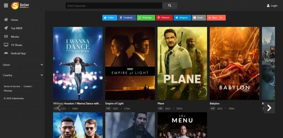Click the Login user icon
283x138 pixels.
tap(268, 6)
